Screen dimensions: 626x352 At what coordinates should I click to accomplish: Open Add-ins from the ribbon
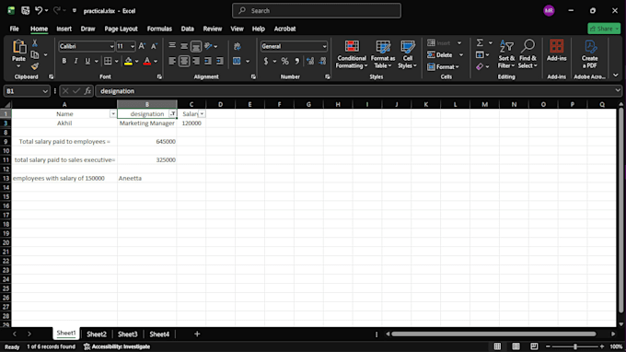tap(557, 51)
